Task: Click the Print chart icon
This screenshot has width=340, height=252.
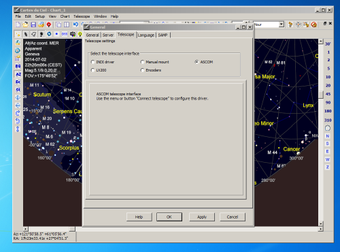Action: click(41, 25)
